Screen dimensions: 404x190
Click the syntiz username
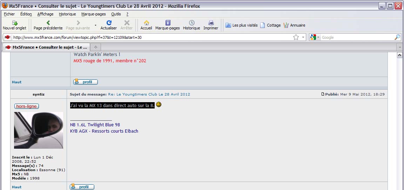point(39,94)
